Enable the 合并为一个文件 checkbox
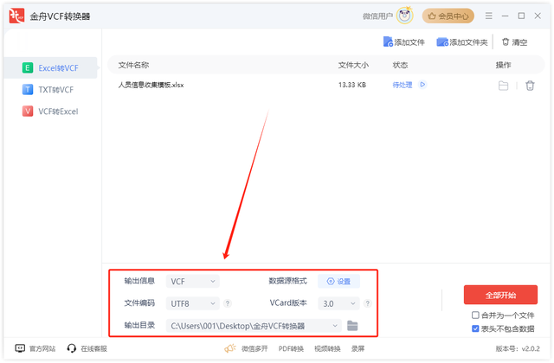 pyautogui.click(x=475, y=315)
